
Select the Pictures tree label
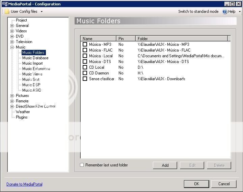(22, 96)
